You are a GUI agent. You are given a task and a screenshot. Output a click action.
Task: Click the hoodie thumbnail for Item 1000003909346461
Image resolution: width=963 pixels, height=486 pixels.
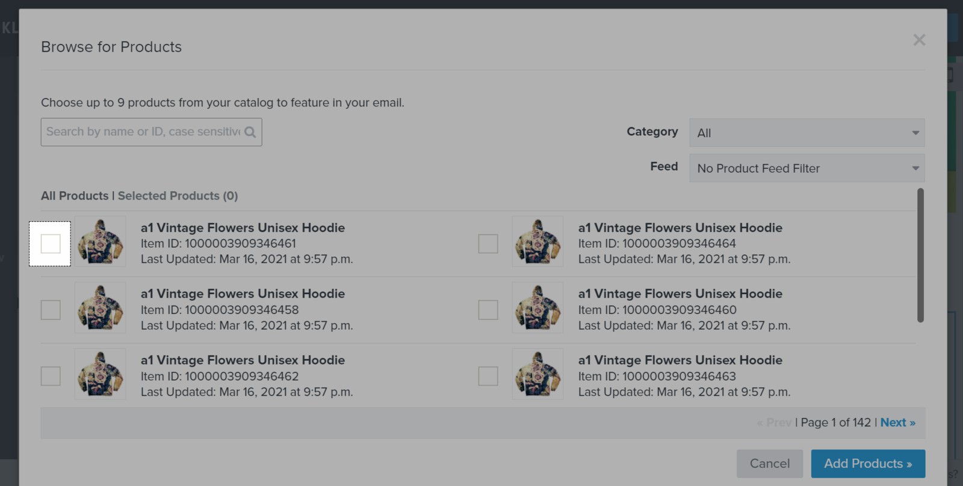coord(100,243)
